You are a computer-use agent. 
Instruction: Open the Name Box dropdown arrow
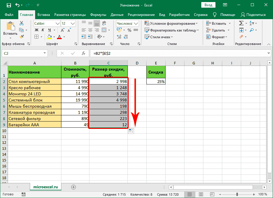(x=45, y=53)
